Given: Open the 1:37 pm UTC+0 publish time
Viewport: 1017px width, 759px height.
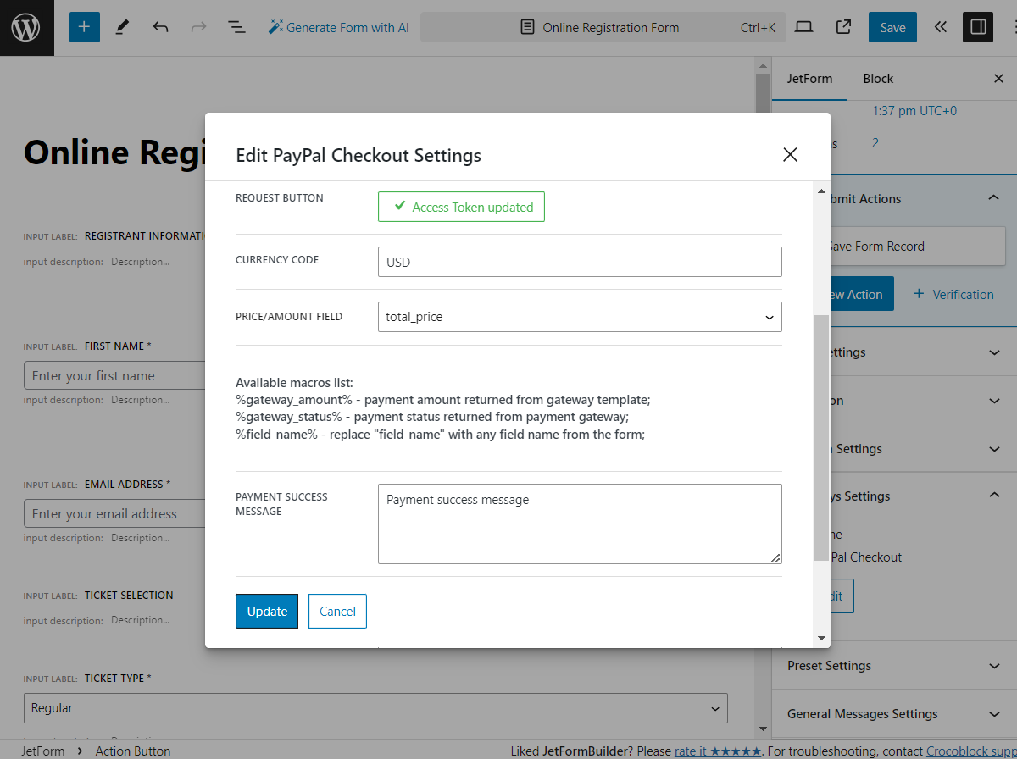Looking at the screenshot, I should pyautogui.click(x=914, y=111).
